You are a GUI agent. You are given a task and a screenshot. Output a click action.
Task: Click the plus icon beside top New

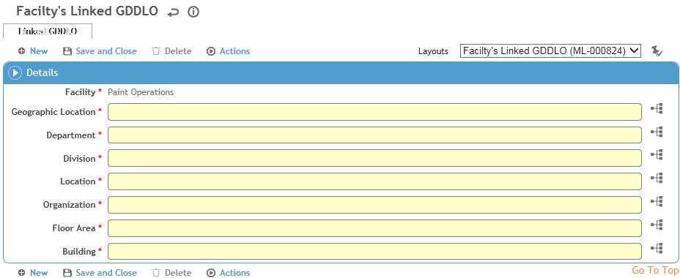point(22,51)
